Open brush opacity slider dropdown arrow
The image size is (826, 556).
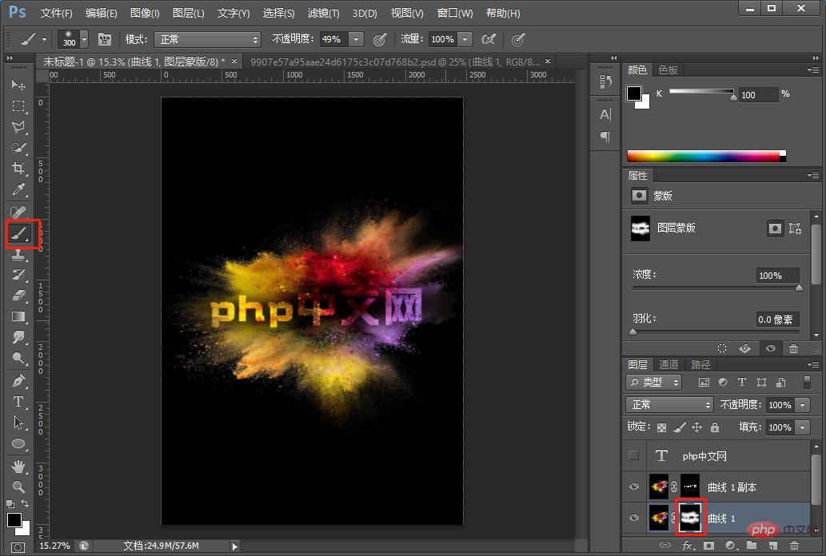click(357, 39)
